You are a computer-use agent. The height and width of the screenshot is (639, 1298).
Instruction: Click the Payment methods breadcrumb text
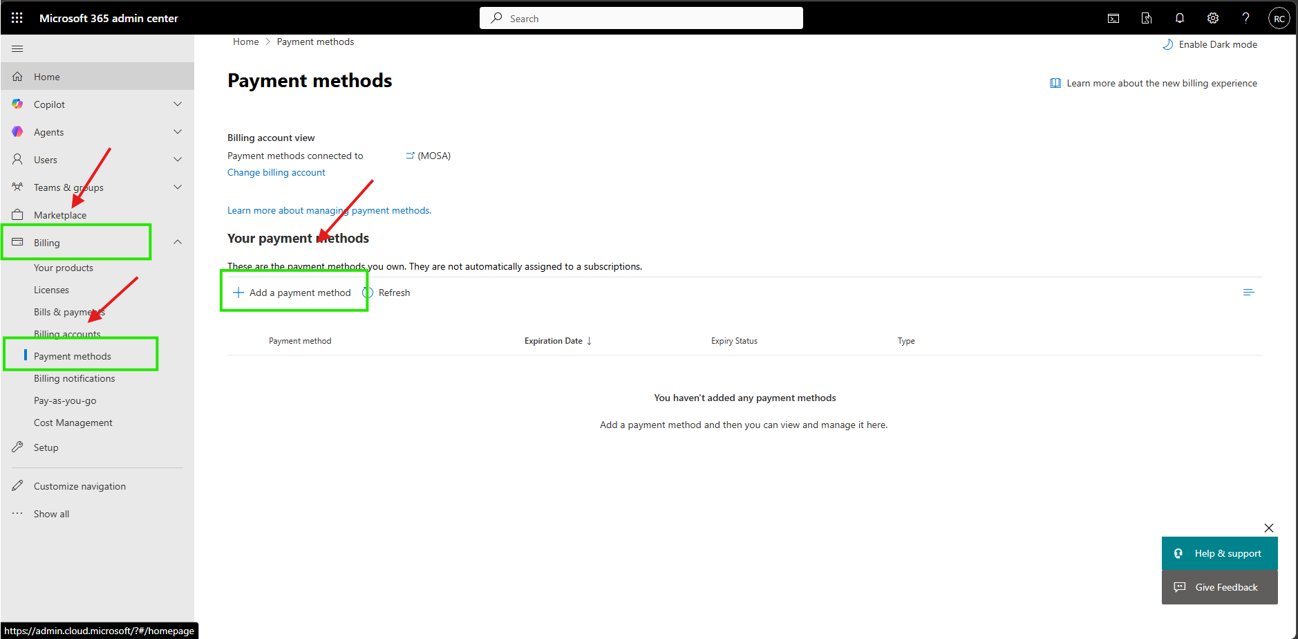(315, 41)
